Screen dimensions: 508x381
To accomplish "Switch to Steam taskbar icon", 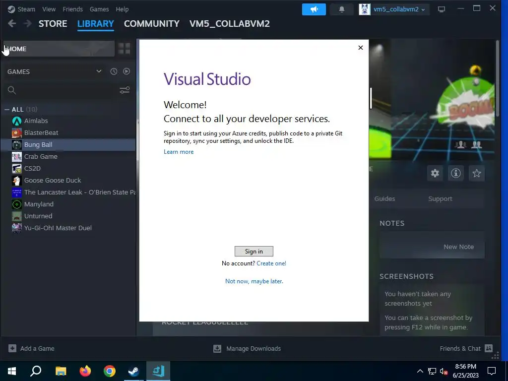I will pyautogui.click(x=133, y=371).
